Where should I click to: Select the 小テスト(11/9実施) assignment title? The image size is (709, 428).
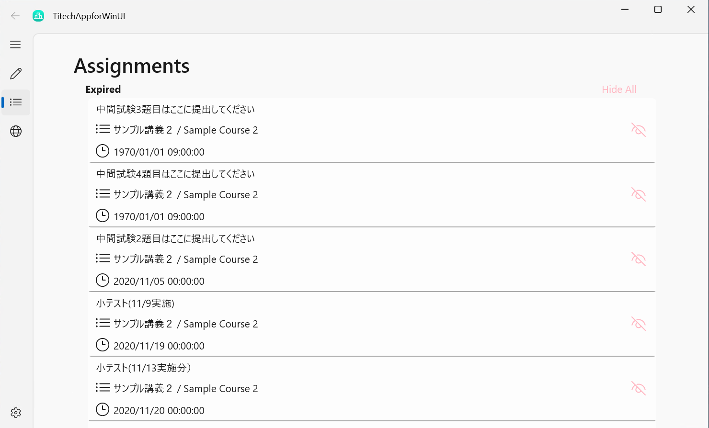point(135,304)
